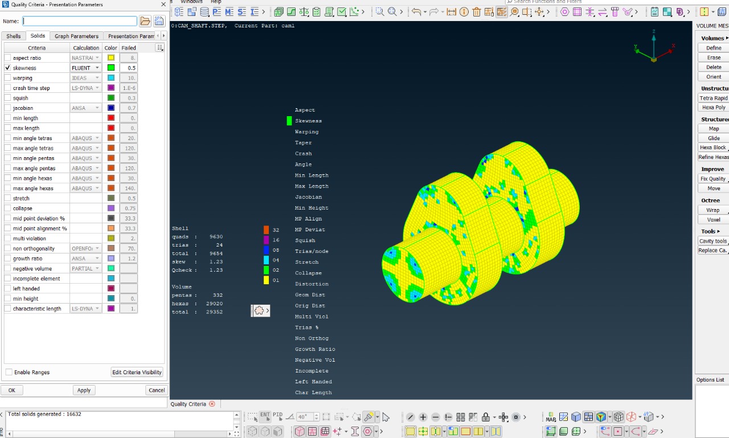729x438 pixels.
Task: Enable the warping criterion checkbox
Action: click(x=7, y=78)
